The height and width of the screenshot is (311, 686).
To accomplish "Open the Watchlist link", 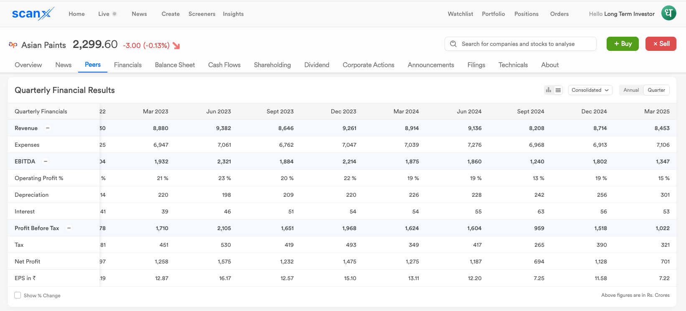I will coord(460,14).
